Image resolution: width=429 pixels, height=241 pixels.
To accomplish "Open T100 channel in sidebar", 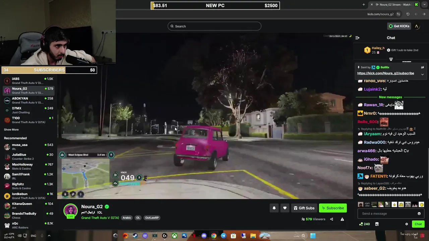I will (28, 120).
